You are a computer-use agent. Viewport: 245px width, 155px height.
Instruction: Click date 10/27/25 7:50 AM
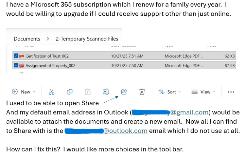[x=127, y=66]
